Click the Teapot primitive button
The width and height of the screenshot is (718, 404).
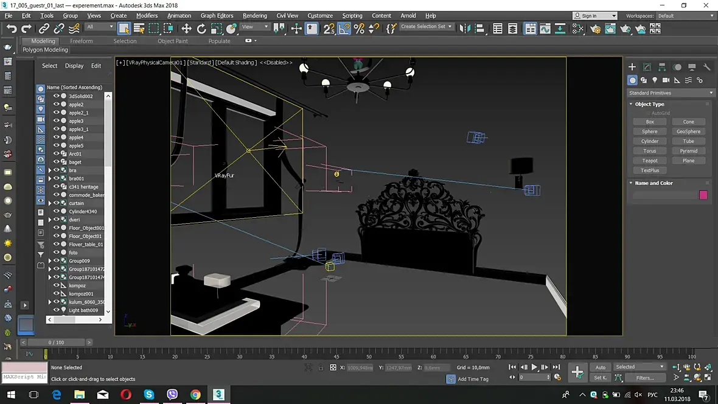coord(649,161)
